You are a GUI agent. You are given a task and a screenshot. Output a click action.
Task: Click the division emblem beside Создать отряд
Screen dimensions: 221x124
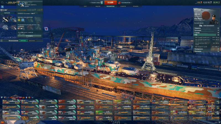(x=102, y=2)
